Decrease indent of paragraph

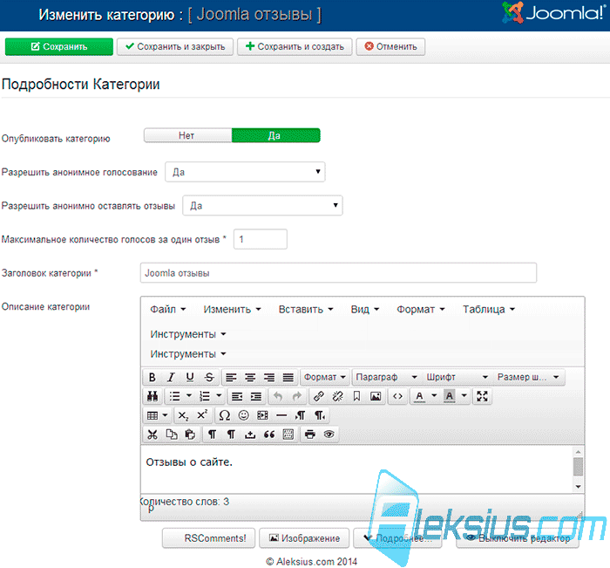(x=237, y=397)
